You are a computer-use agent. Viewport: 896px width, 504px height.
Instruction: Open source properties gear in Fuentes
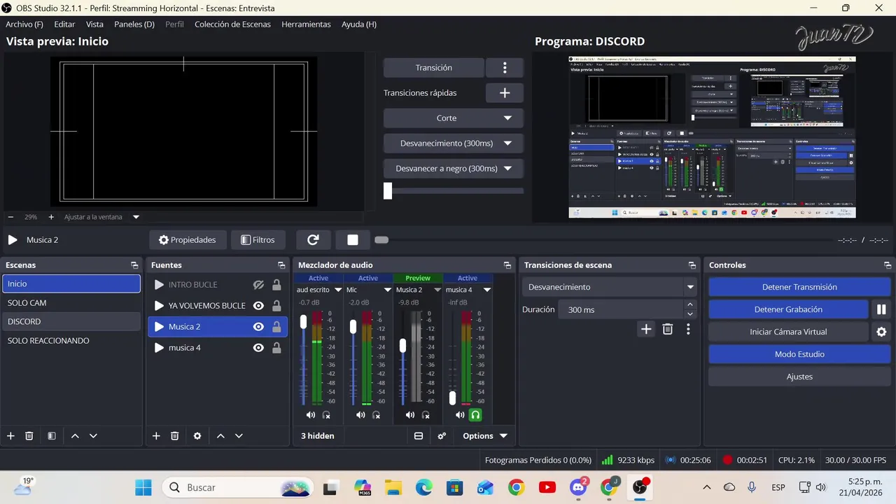(x=197, y=436)
